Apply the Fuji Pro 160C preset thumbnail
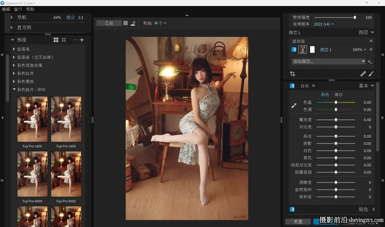Image resolution: width=385 pixels, height=227 pixels. coord(32,119)
